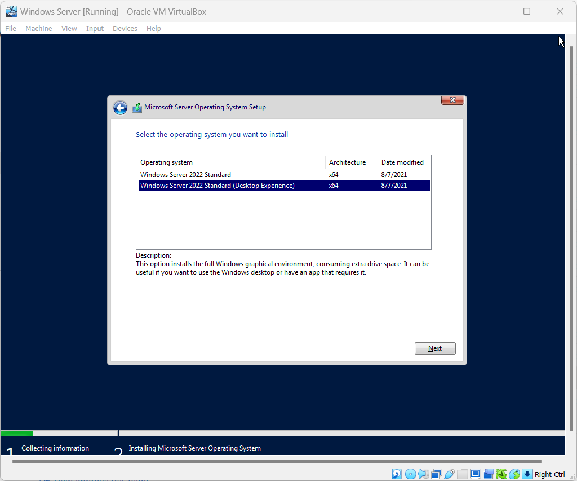Open the Machine menu
577x481 pixels.
tap(39, 28)
